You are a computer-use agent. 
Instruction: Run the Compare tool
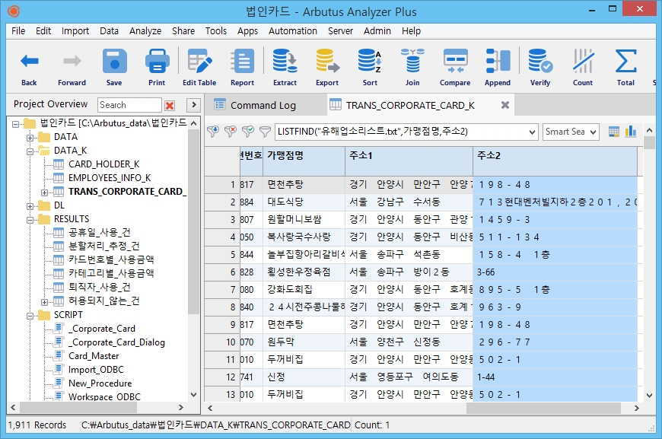455,67
